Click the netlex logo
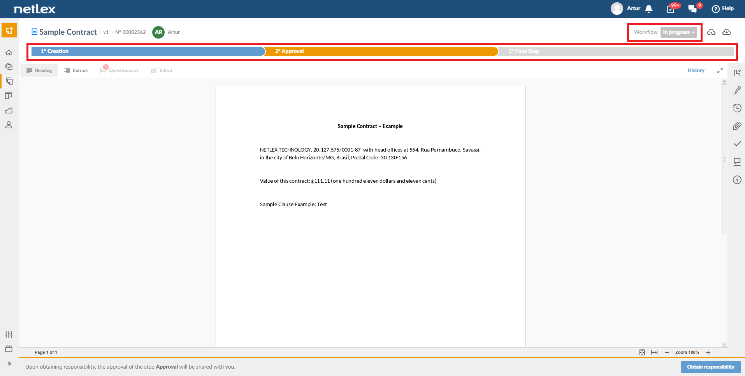The height and width of the screenshot is (376, 745). [35, 9]
